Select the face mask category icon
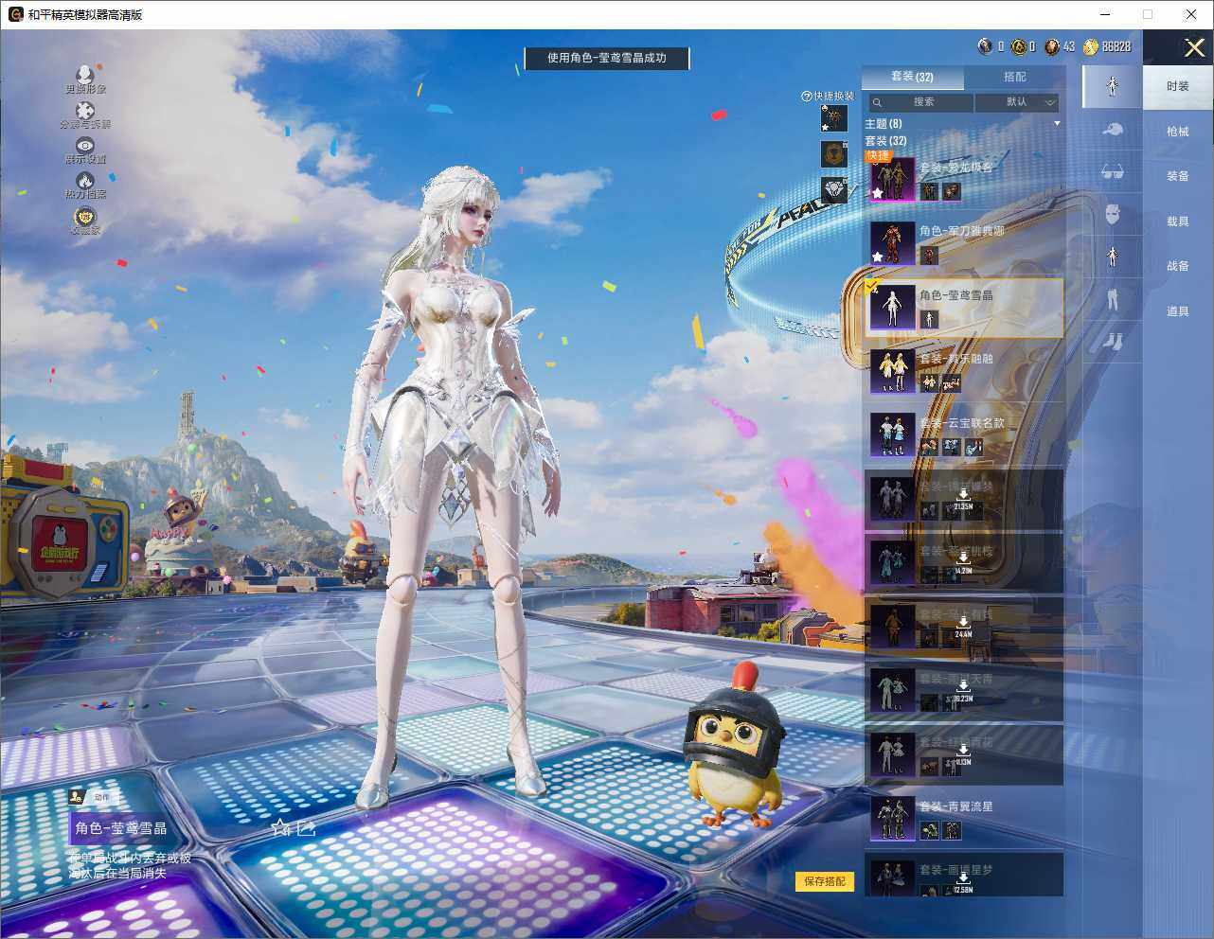 click(x=1113, y=215)
